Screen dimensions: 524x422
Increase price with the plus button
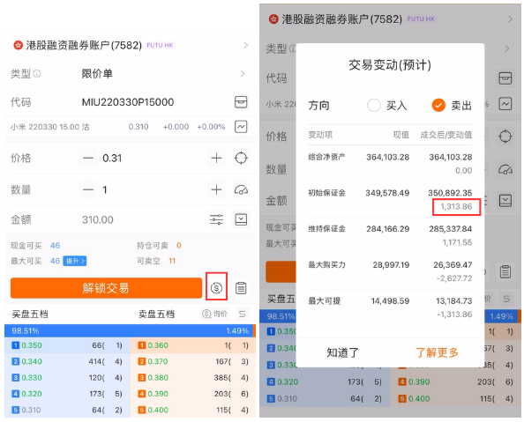[x=216, y=158]
